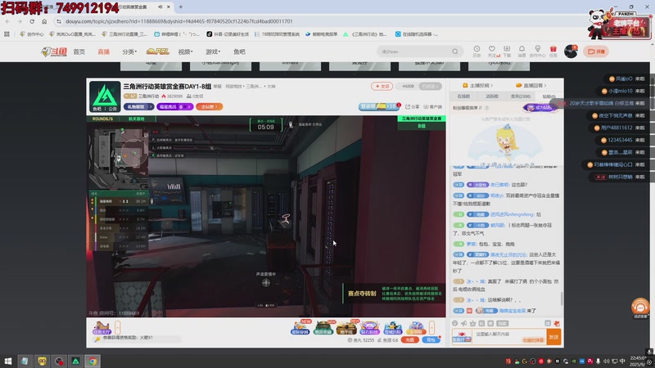This screenshot has width=655, height=368.
Task: Expand the 游戏 dropdown menu
Action: coord(213,52)
